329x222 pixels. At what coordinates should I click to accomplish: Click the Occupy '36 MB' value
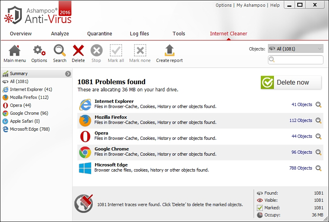point(318,215)
